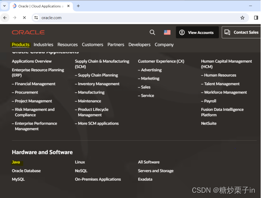Open the Resources menu
This screenshot has height=198, width=261.
click(x=68, y=45)
